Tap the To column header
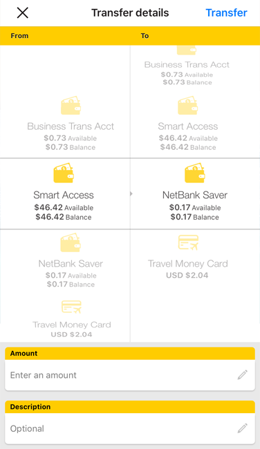The width and height of the screenshot is (260, 449). (145, 36)
